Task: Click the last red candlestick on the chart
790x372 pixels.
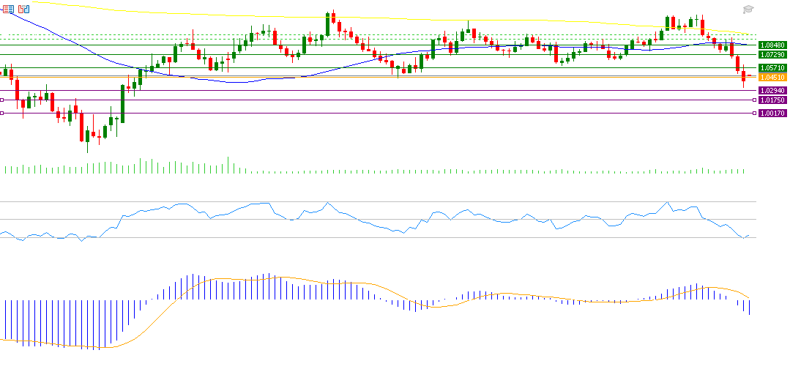Action: tap(743, 76)
